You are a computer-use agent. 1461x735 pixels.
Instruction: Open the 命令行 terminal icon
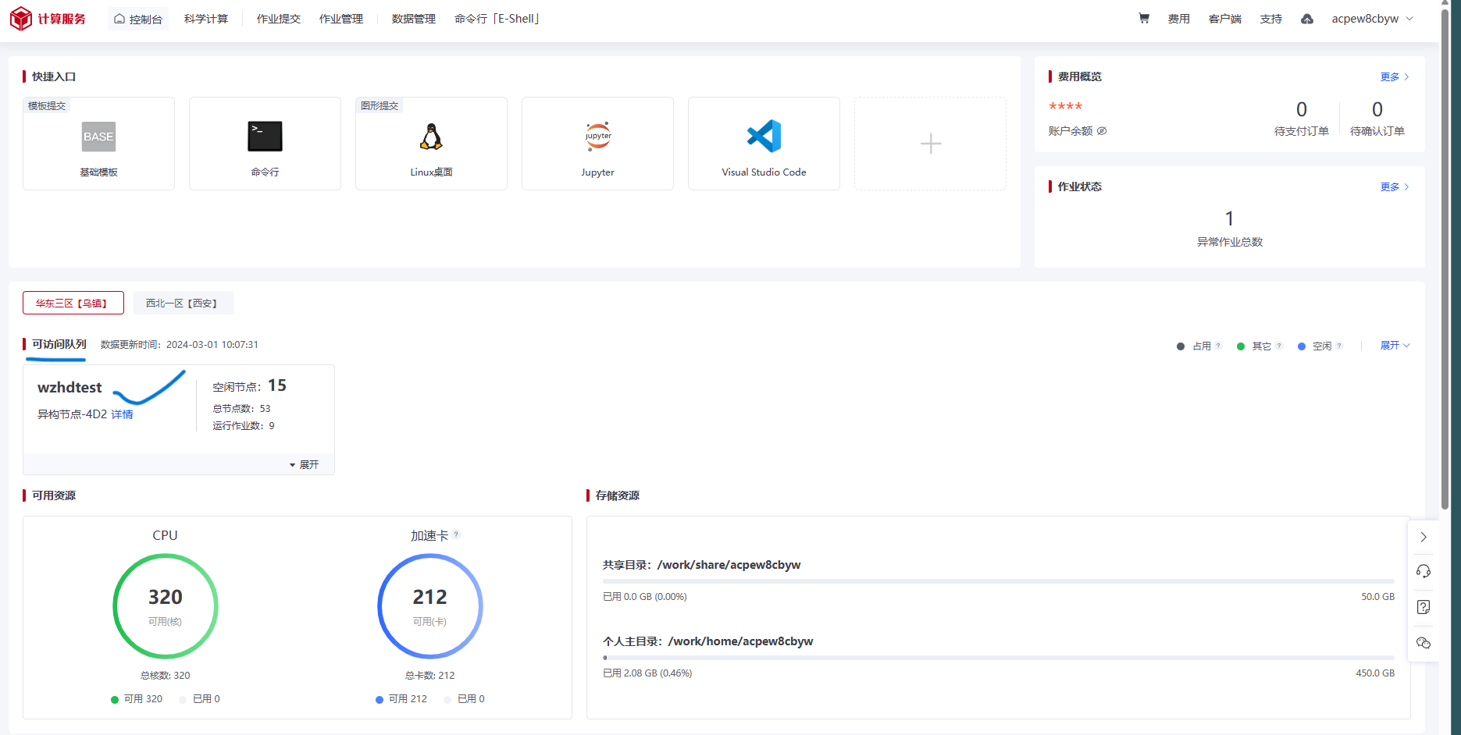pyautogui.click(x=265, y=137)
